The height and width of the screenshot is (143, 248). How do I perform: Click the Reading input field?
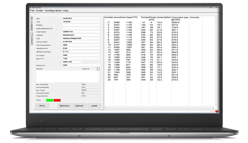[81, 25]
